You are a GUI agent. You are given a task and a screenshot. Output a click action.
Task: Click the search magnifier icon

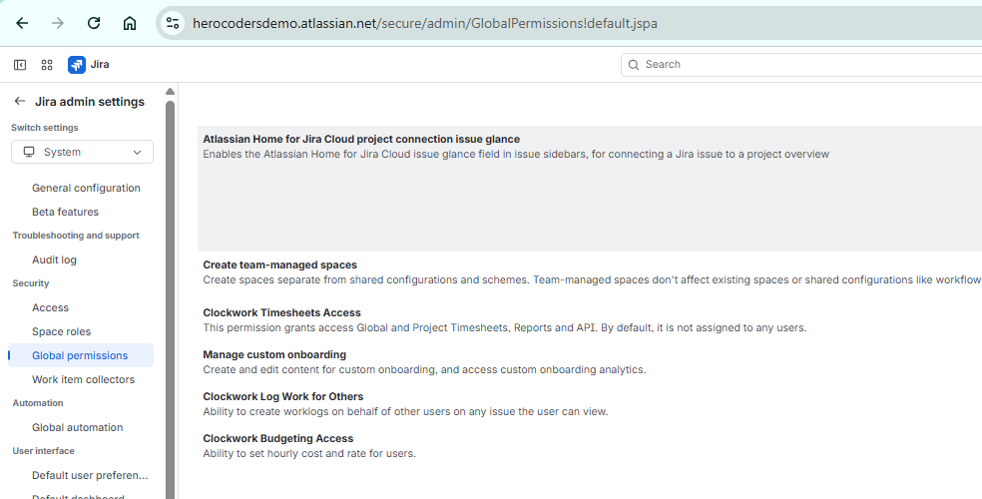click(633, 65)
